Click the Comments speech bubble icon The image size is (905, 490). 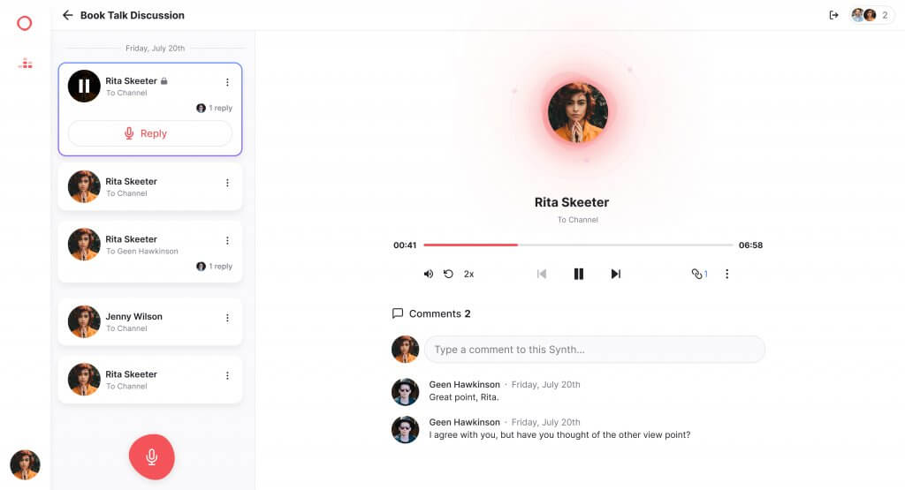pyautogui.click(x=398, y=313)
